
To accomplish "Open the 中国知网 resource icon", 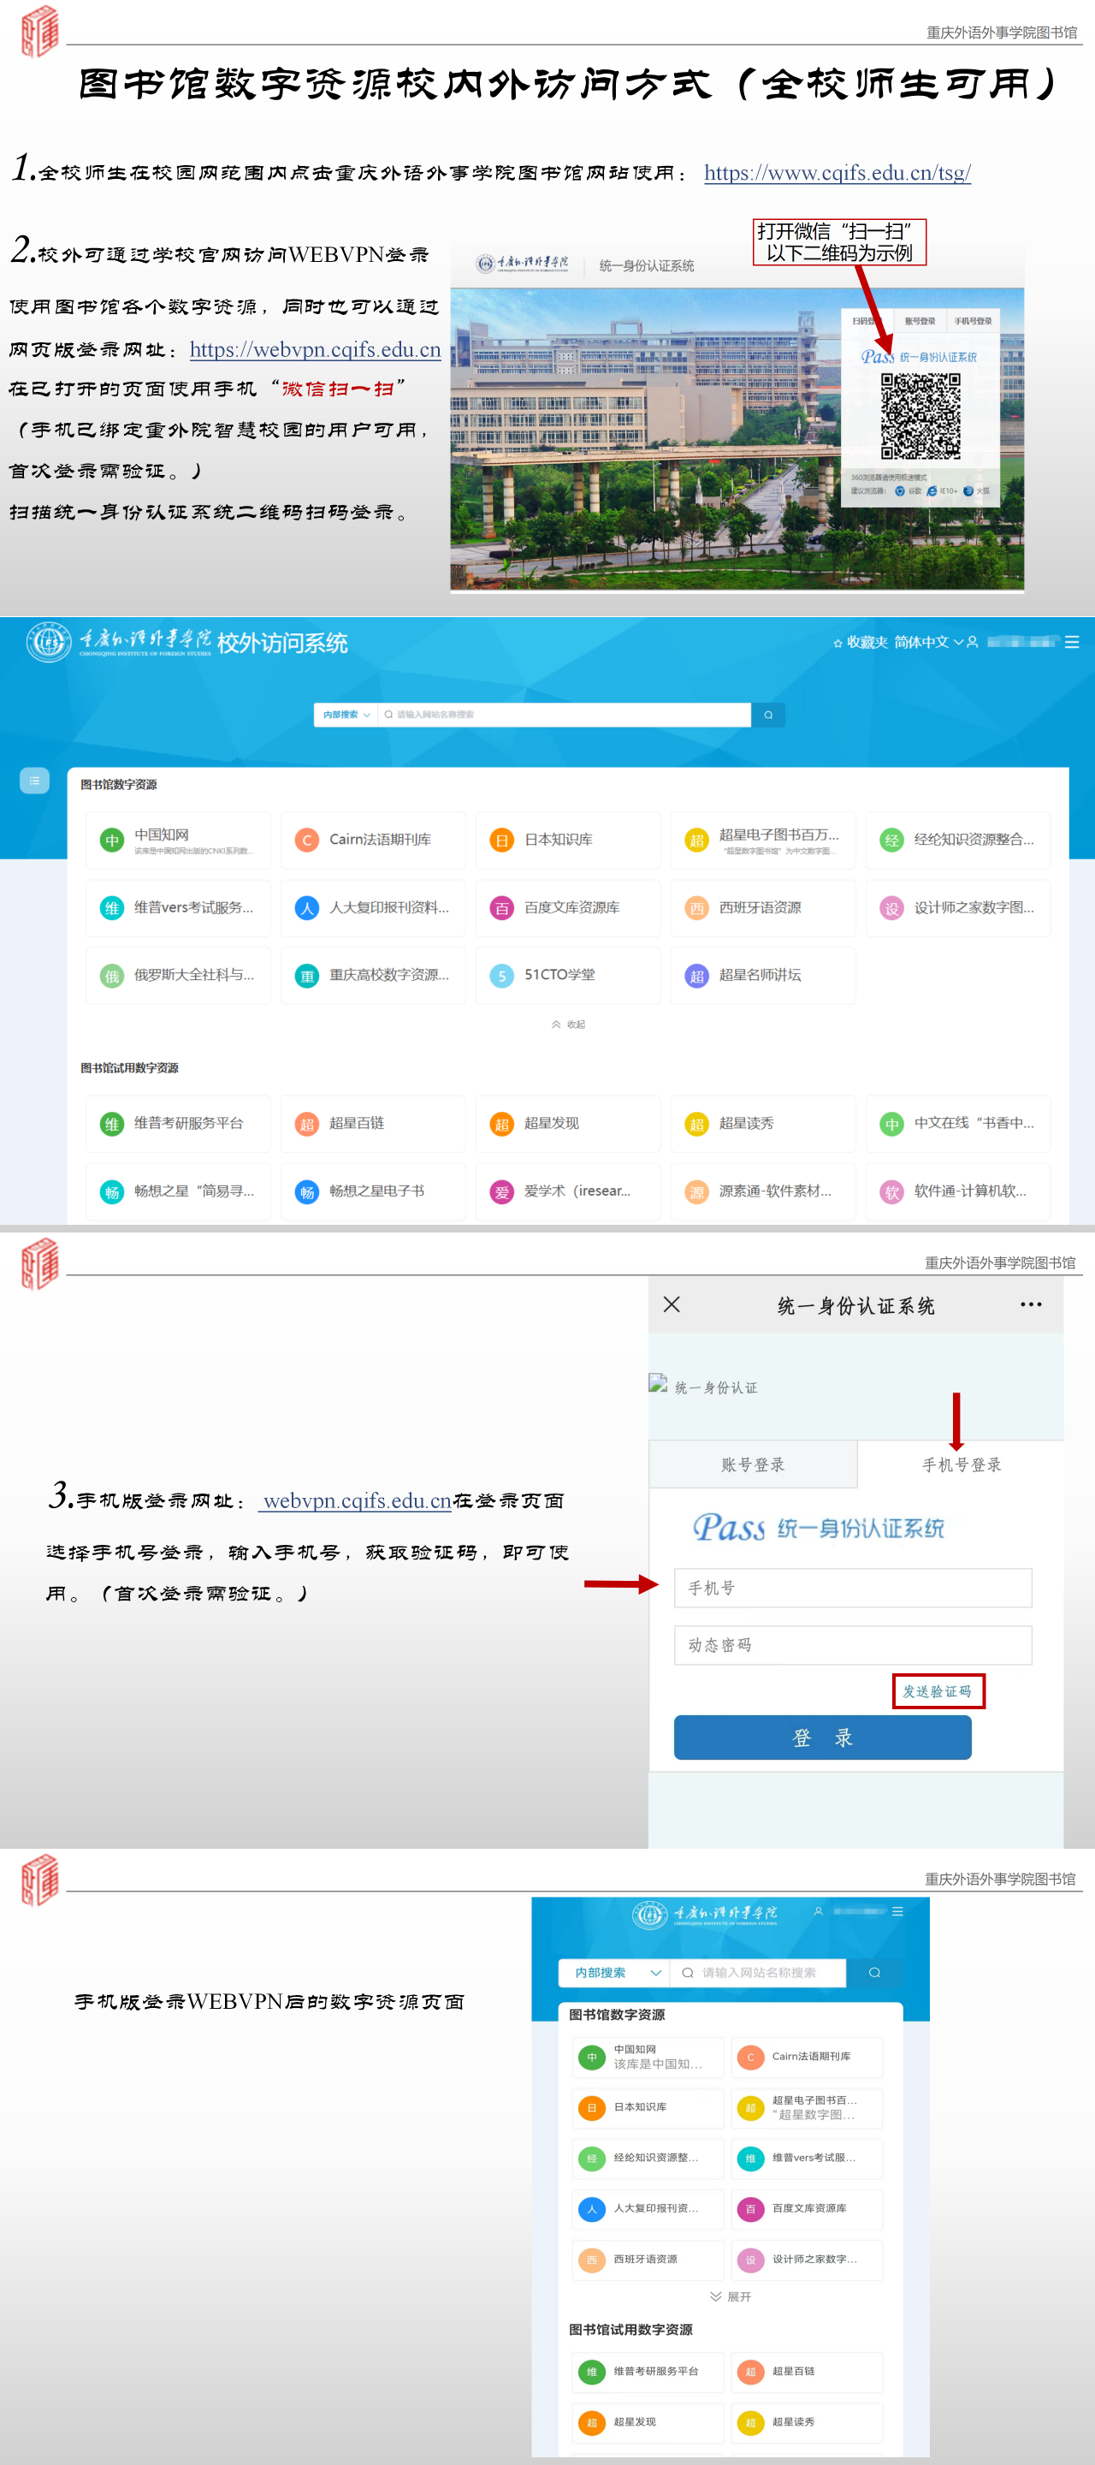I will click(112, 840).
